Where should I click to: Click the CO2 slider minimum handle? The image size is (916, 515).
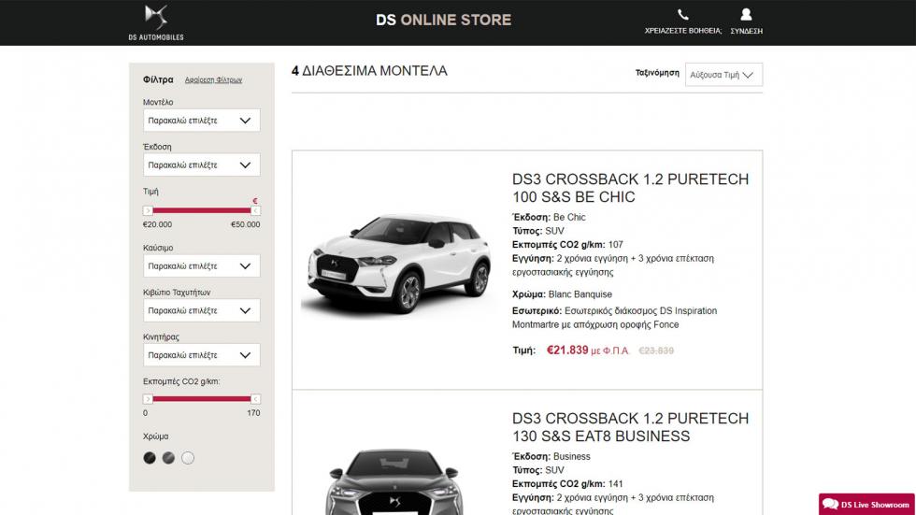pos(148,399)
